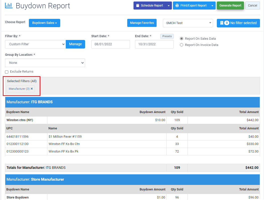
Task: Click the No filter selected button
Action: [x=238, y=23]
